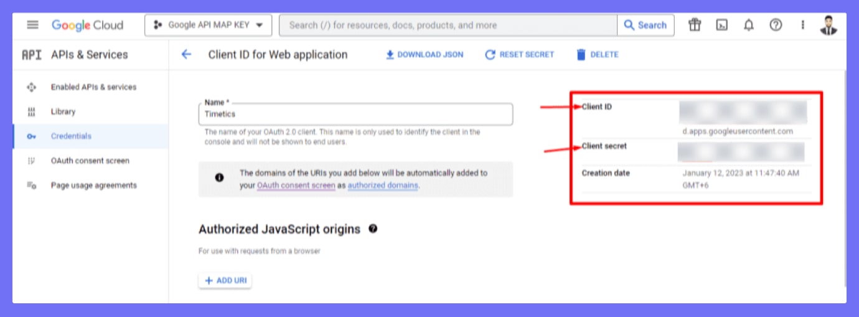Viewport: 859px width, 317px height.
Task: Open the gift free trial icon
Action: click(x=695, y=25)
